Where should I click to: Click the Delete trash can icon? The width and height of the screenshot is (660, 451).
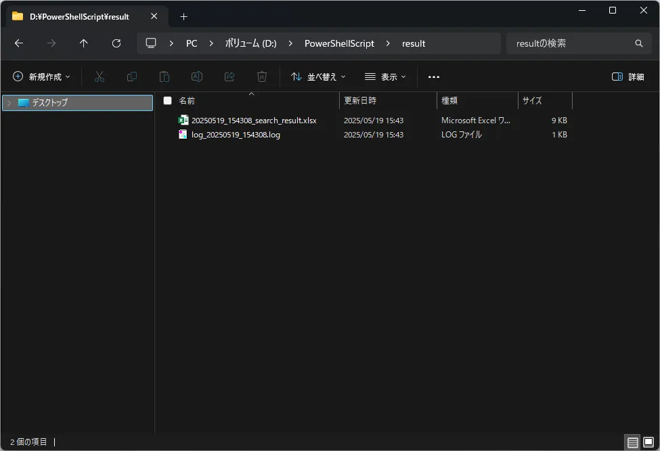tap(262, 77)
